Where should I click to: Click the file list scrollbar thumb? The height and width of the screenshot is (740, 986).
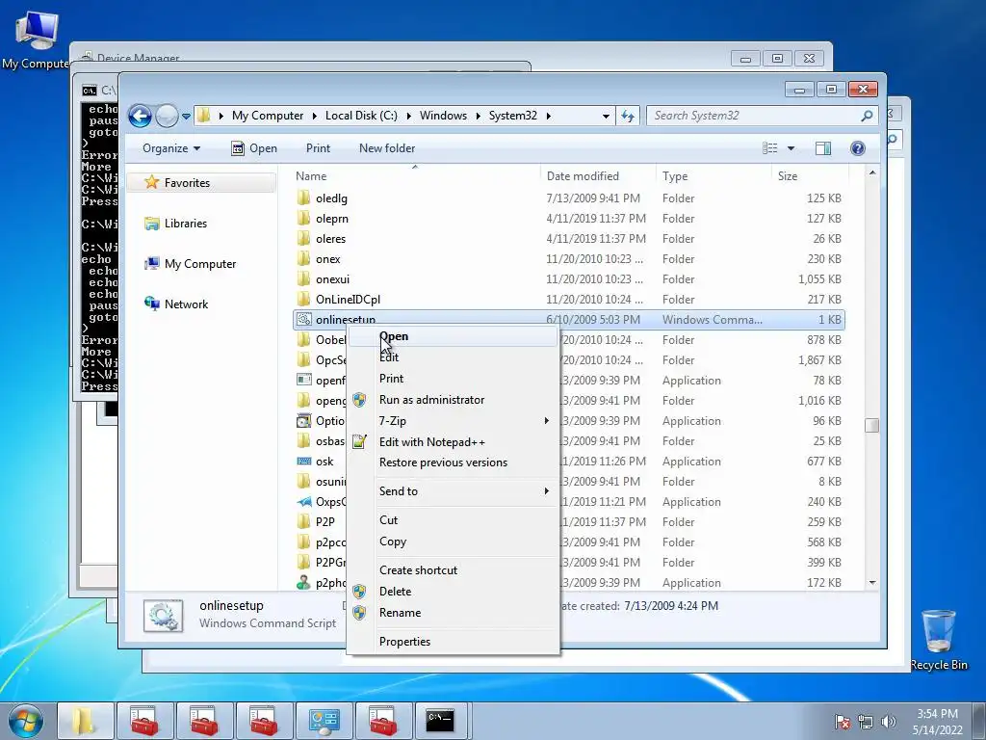pyautogui.click(x=871, y=425)
